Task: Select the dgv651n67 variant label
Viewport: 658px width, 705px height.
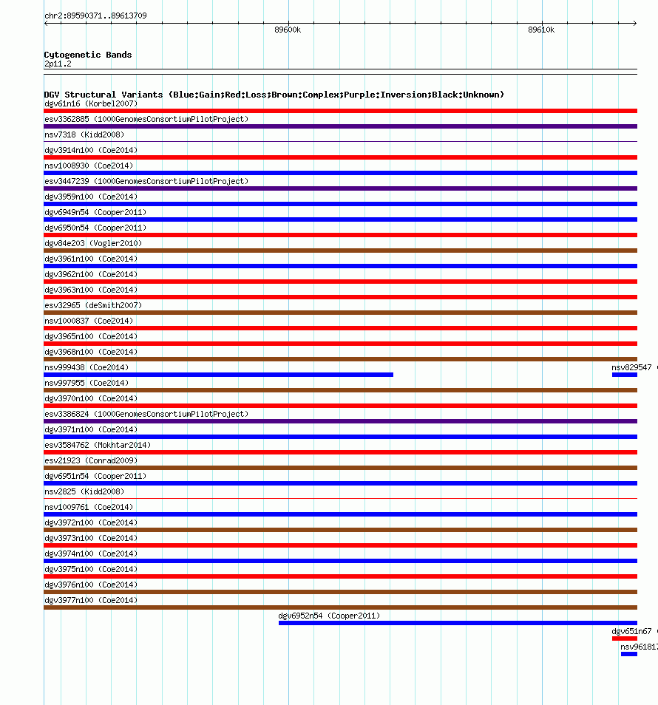Action: (631, 631)
